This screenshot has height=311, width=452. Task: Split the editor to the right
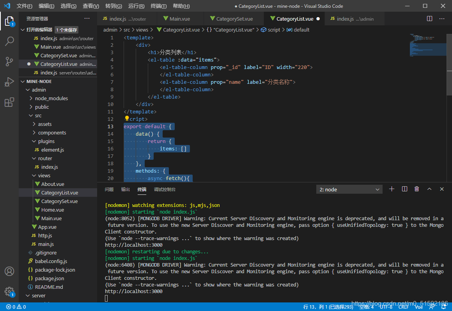429,19
